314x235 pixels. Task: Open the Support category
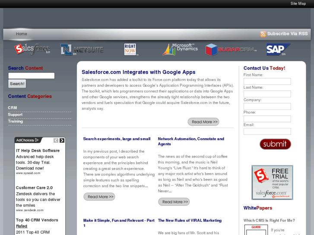15,114
